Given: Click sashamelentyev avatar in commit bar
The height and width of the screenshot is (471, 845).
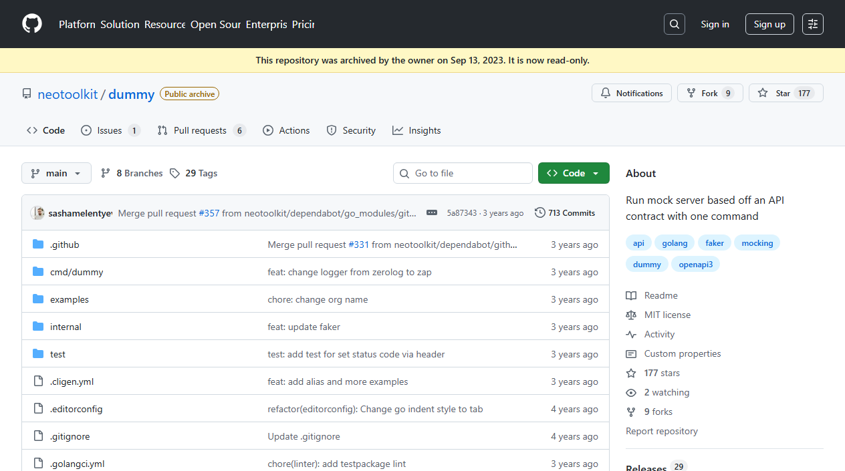Looking at the screenshot, I should [x=37, y=212].
